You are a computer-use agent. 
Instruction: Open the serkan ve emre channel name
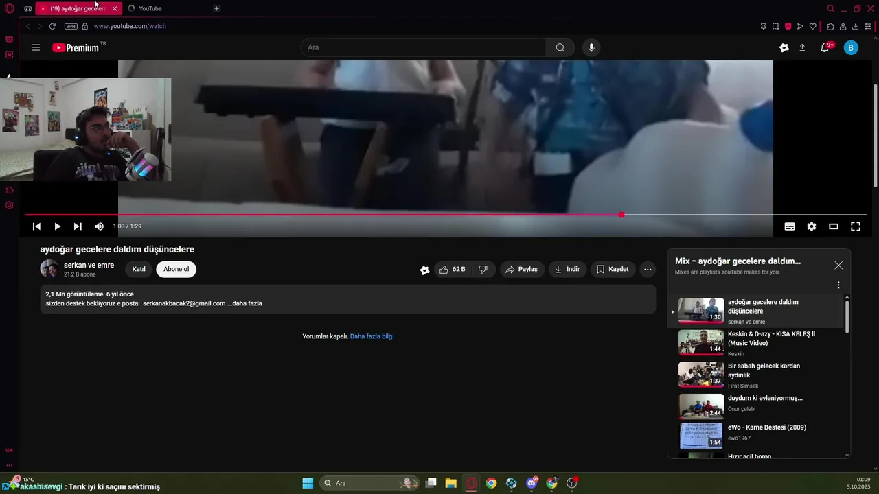point(89,265)
